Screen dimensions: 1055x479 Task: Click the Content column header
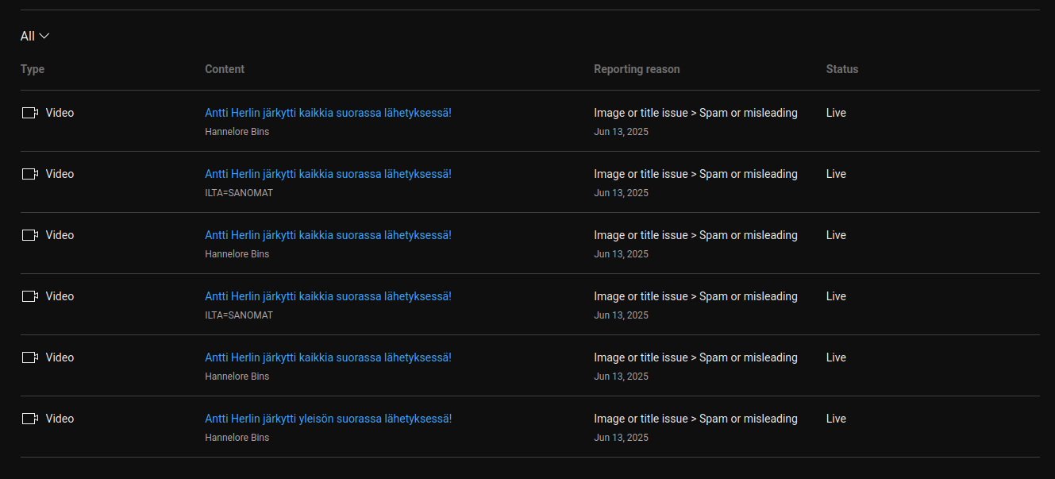(225, 69)
